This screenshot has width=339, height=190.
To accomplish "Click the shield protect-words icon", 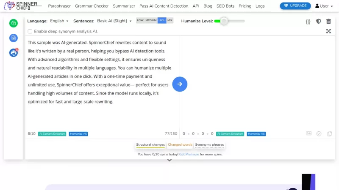I will pos(319,22).
